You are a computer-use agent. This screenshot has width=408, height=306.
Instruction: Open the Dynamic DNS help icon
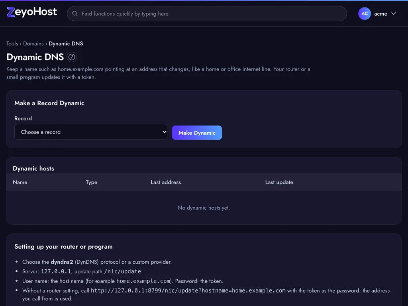point(72,57)
